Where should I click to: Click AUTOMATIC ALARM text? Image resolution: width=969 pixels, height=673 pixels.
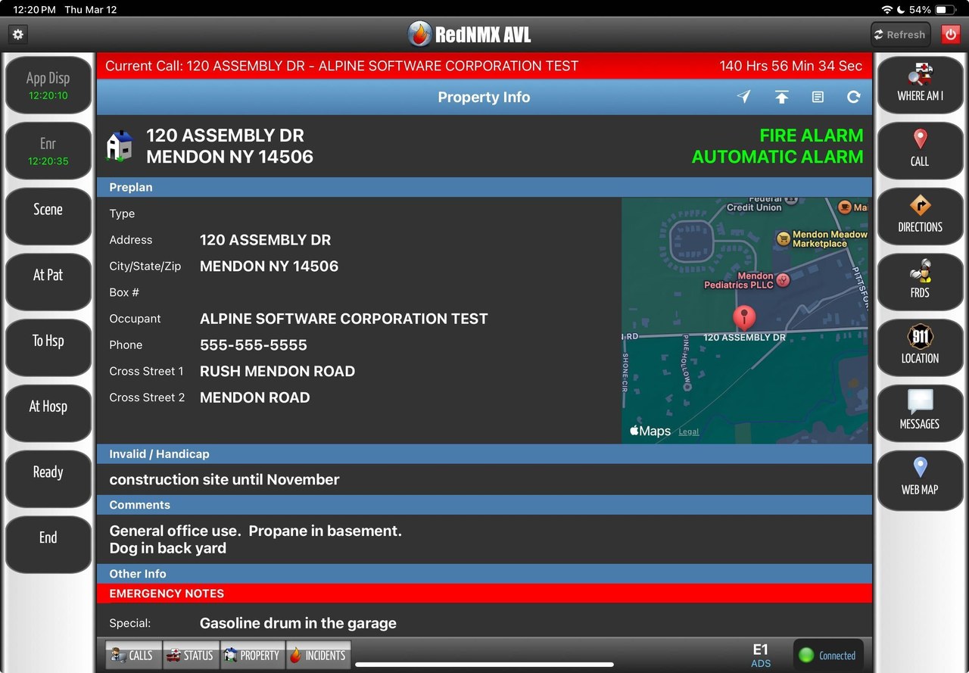click(777, 157)
